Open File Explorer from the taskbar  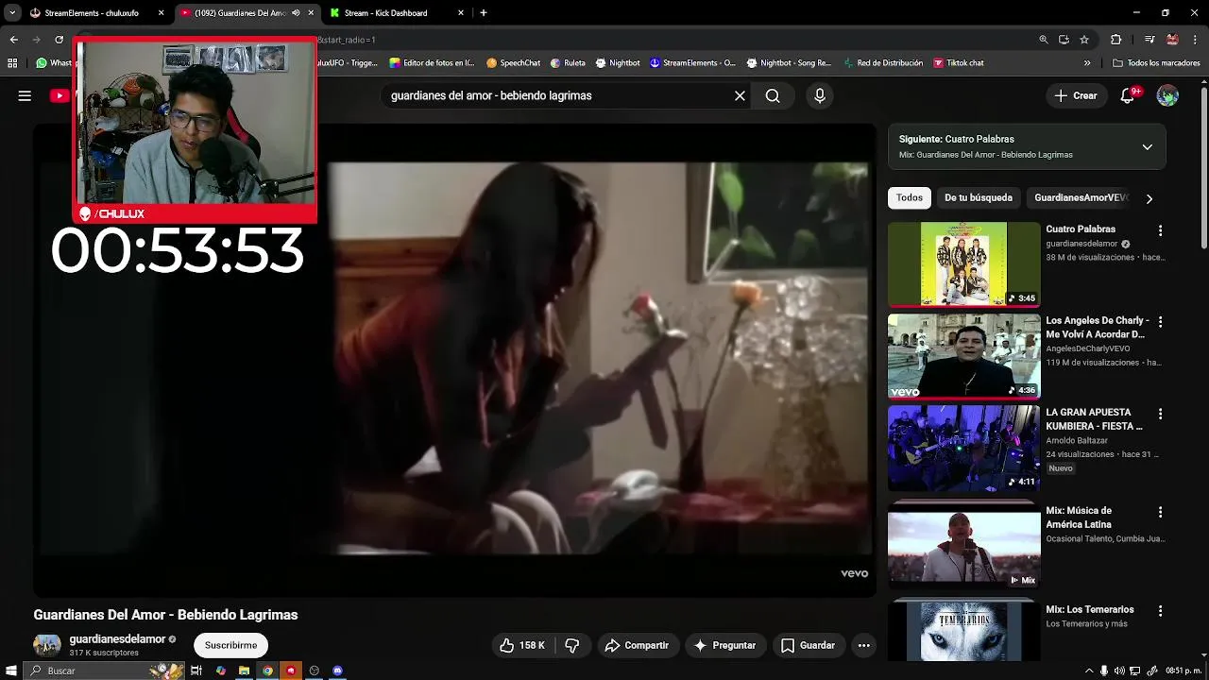[244, 671]
